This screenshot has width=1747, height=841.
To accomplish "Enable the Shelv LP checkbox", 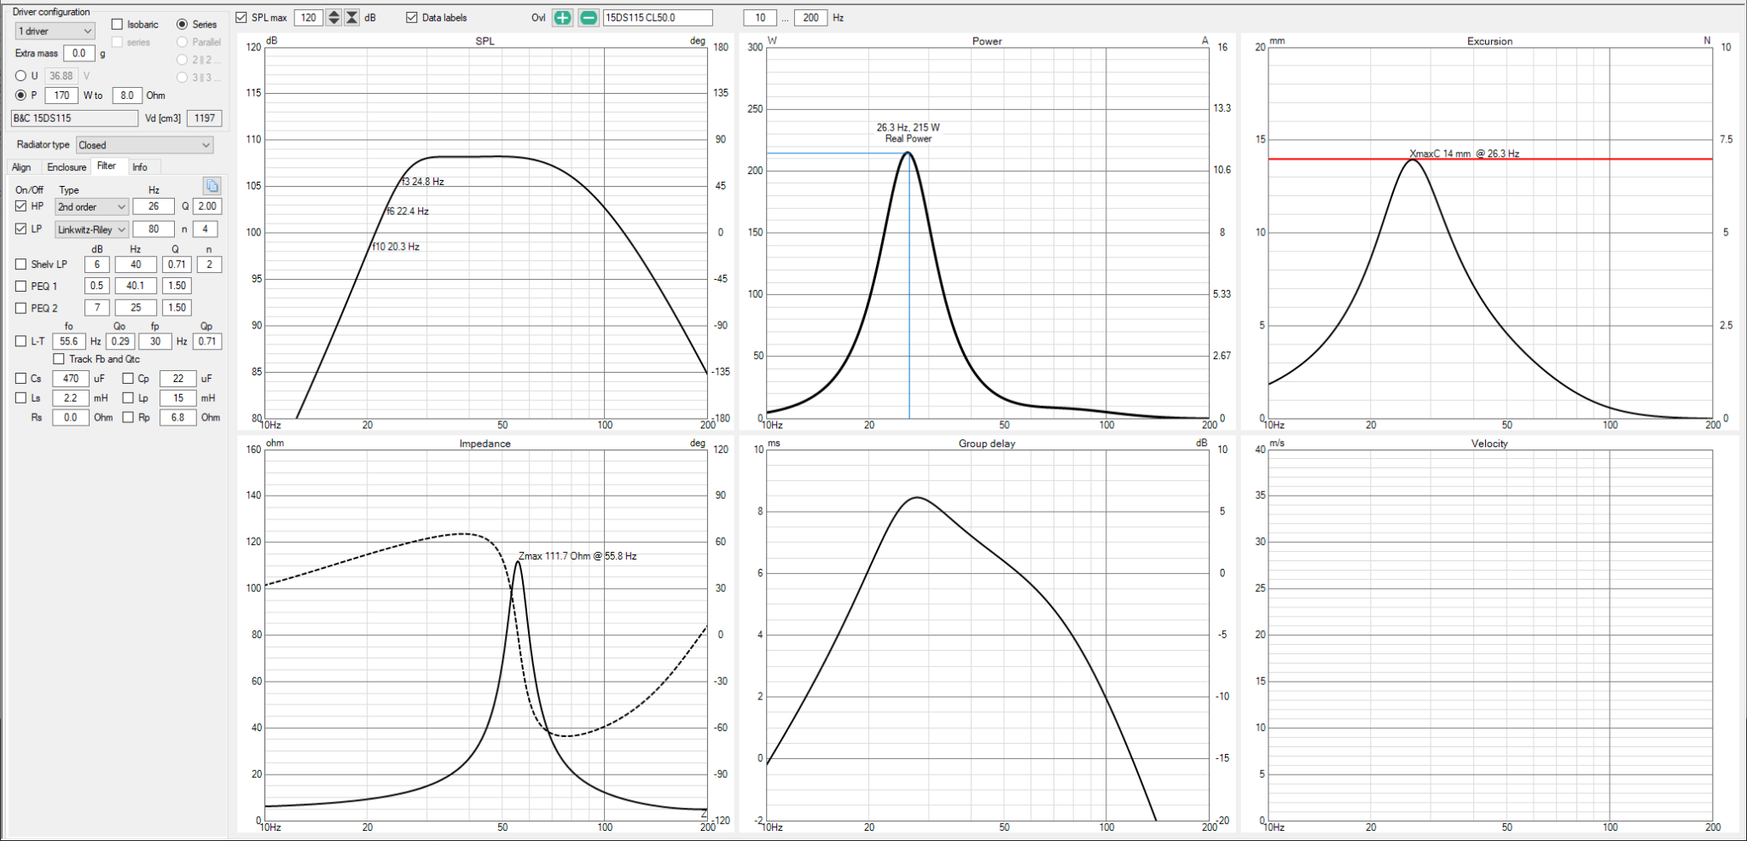I will [21, 264].
